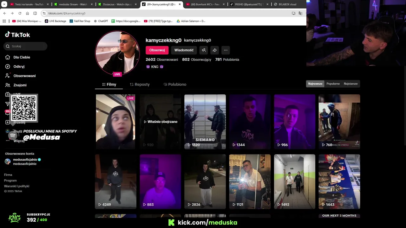
Task: Open FabFilter Shop bookmark
Action: click(80, 21)
